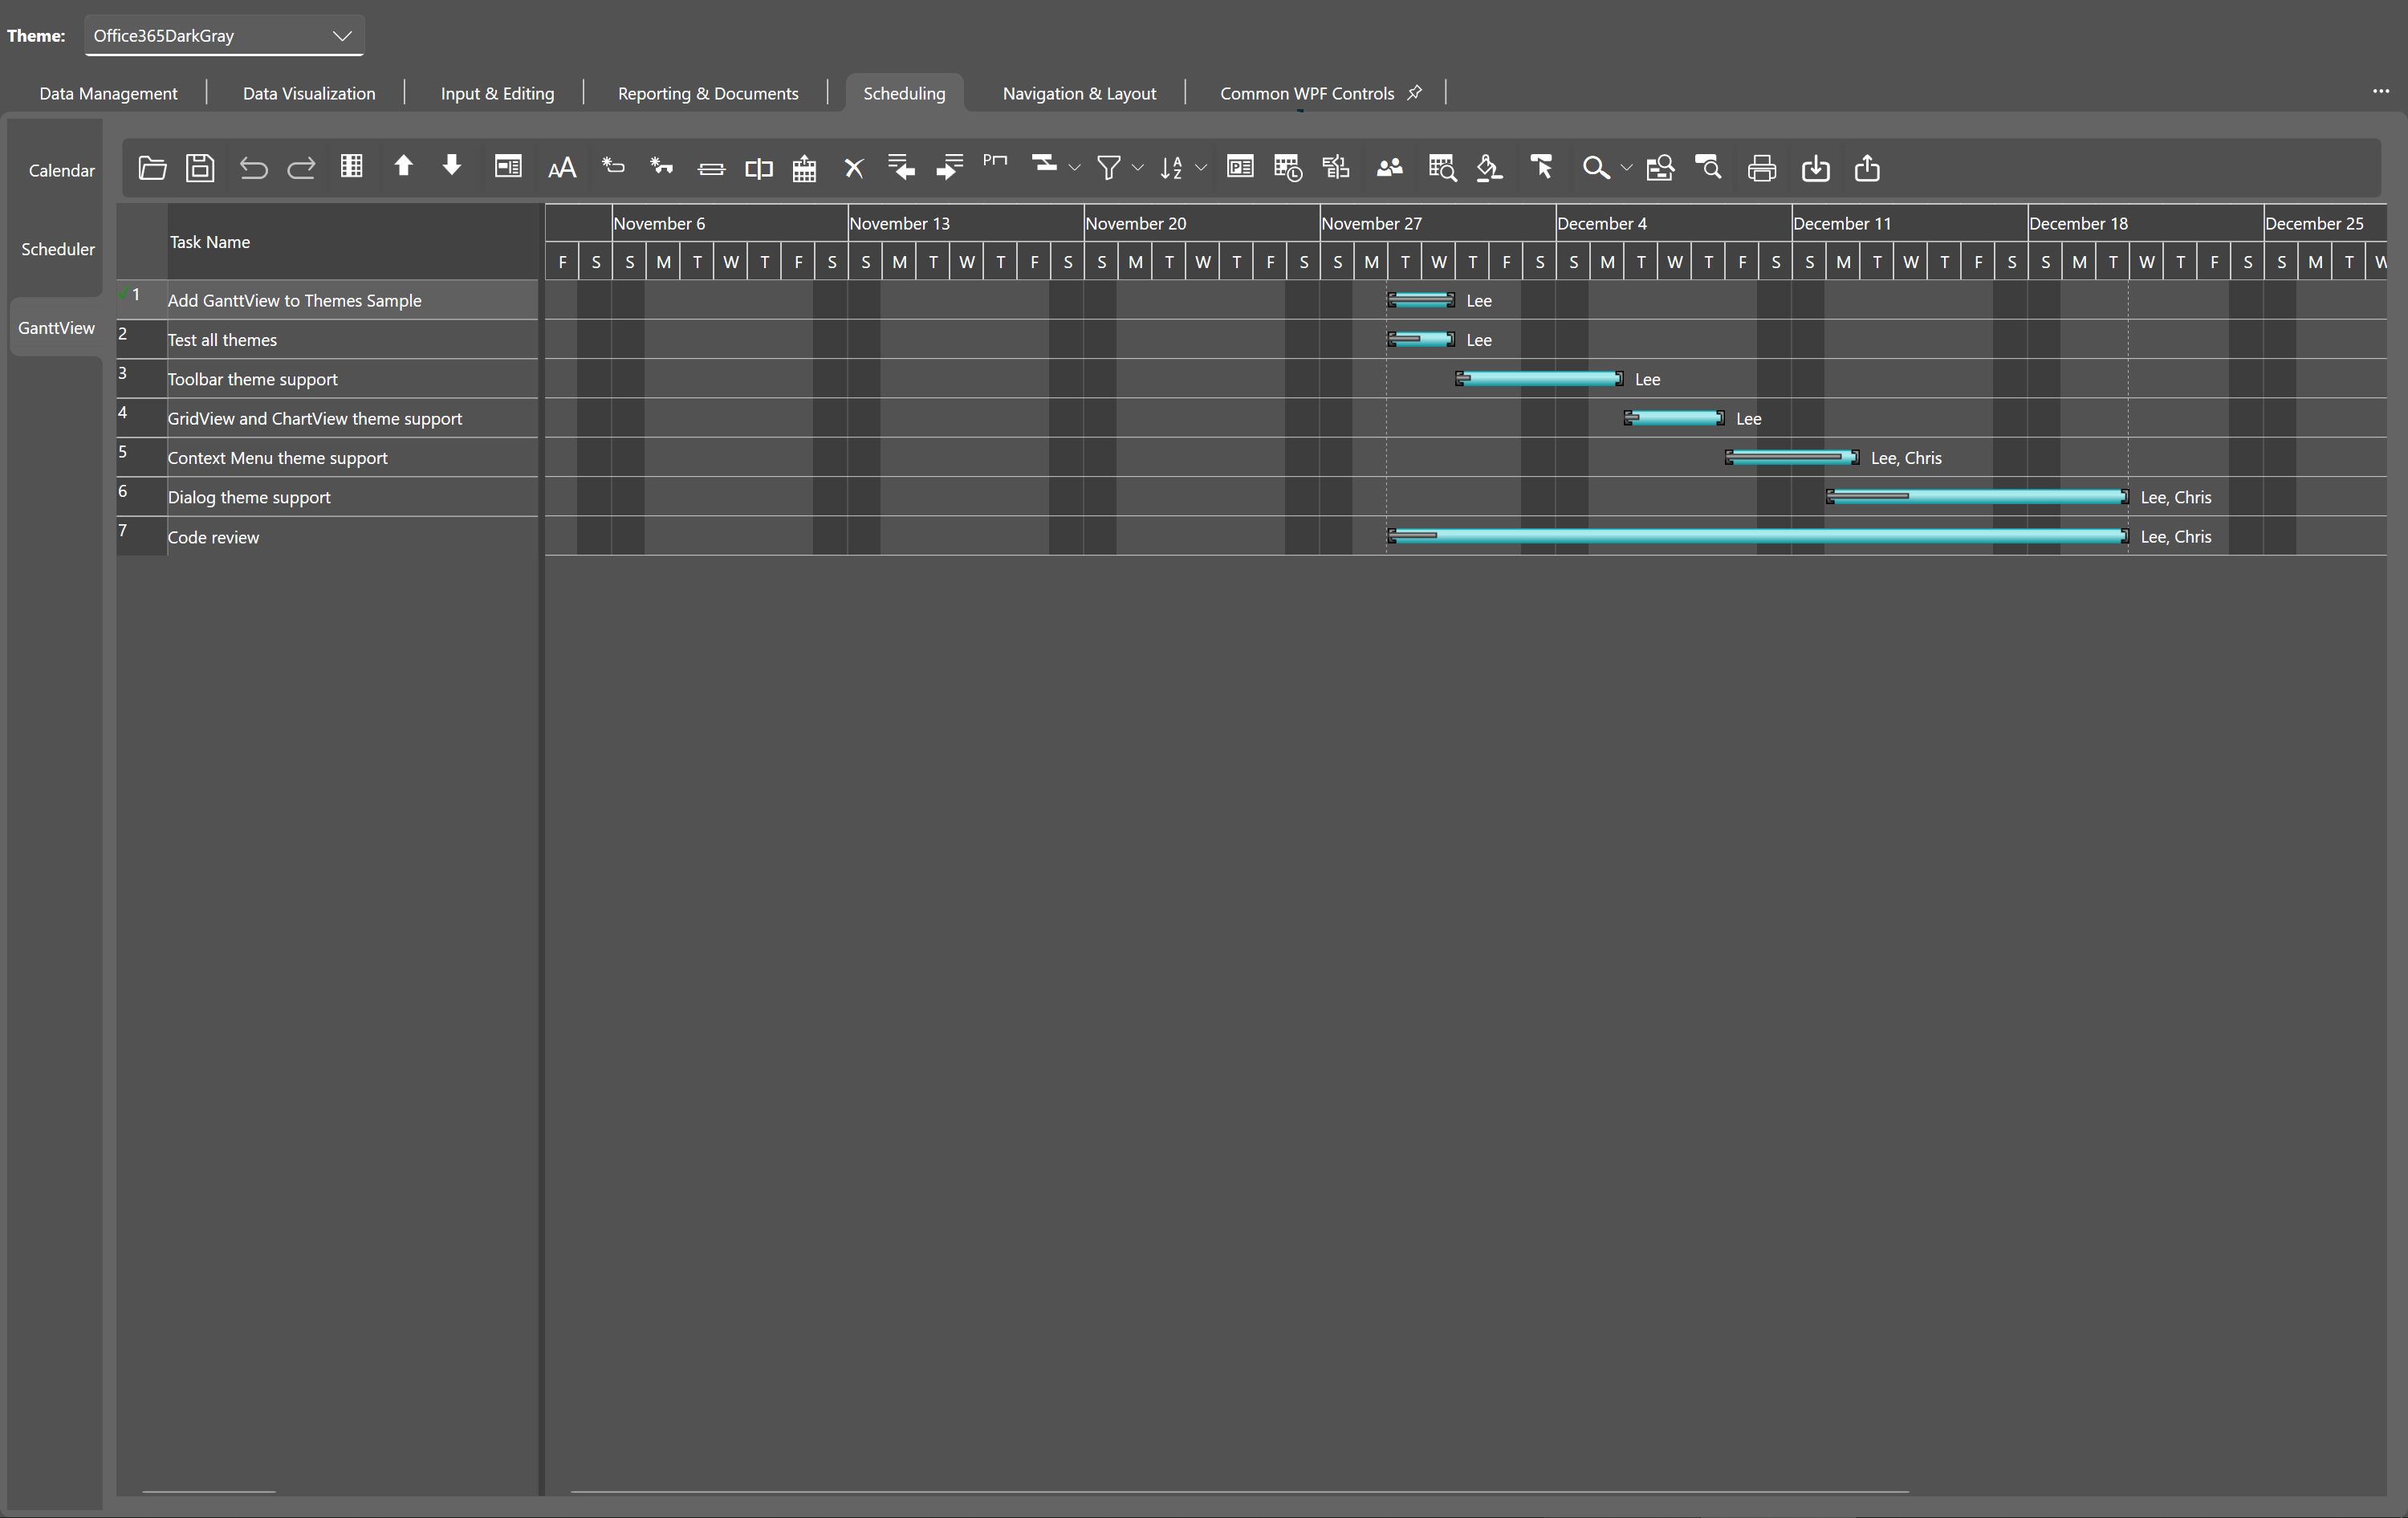The height and width of the screenshot is (1518, 2408).
Task: Click the Export share icon
Action: pyautogui.click(x=1867, y=168)
